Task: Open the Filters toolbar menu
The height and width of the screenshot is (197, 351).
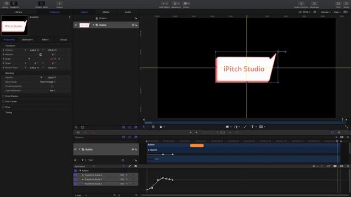Action: tap(186, 4)
